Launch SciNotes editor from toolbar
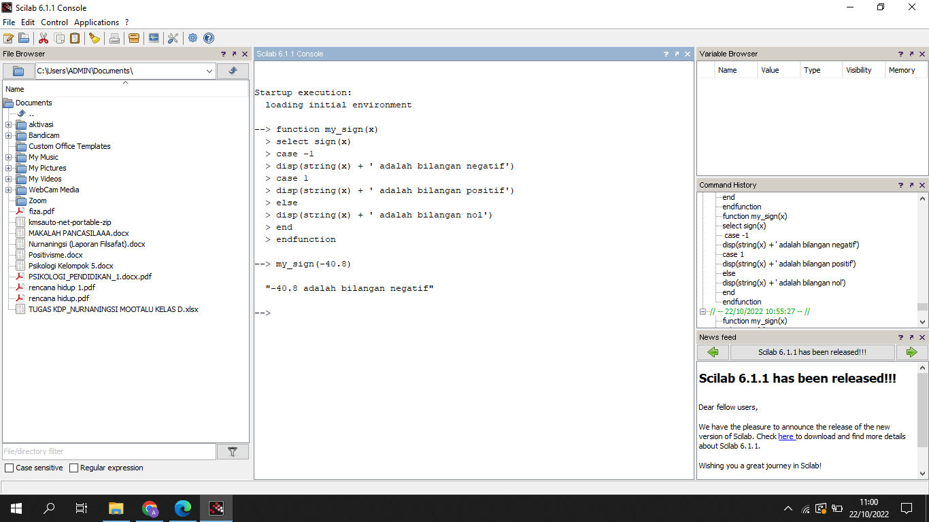The width and height of the screenshot is (929, 522). tap(9, 38)
